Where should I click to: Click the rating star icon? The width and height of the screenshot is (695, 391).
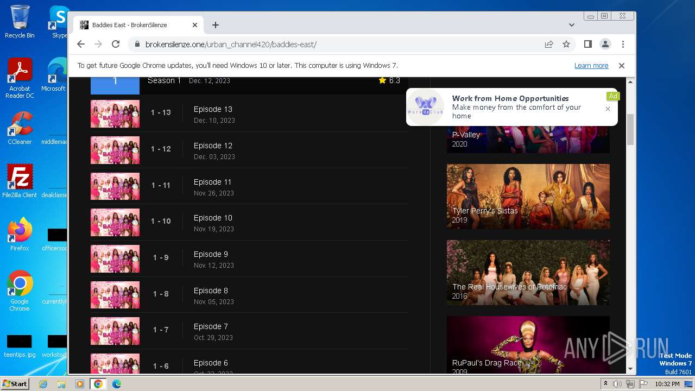[382, 80]
